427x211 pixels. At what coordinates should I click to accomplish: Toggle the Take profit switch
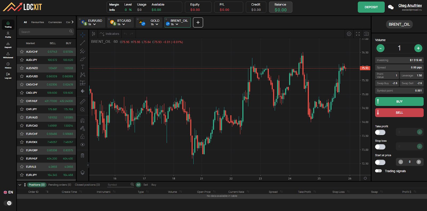point(380,132)
